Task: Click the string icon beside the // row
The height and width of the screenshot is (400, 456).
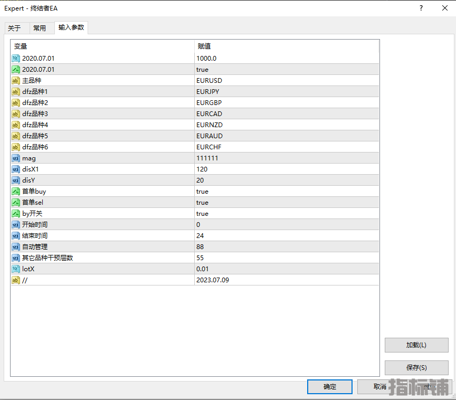Action: click(16, 280)
